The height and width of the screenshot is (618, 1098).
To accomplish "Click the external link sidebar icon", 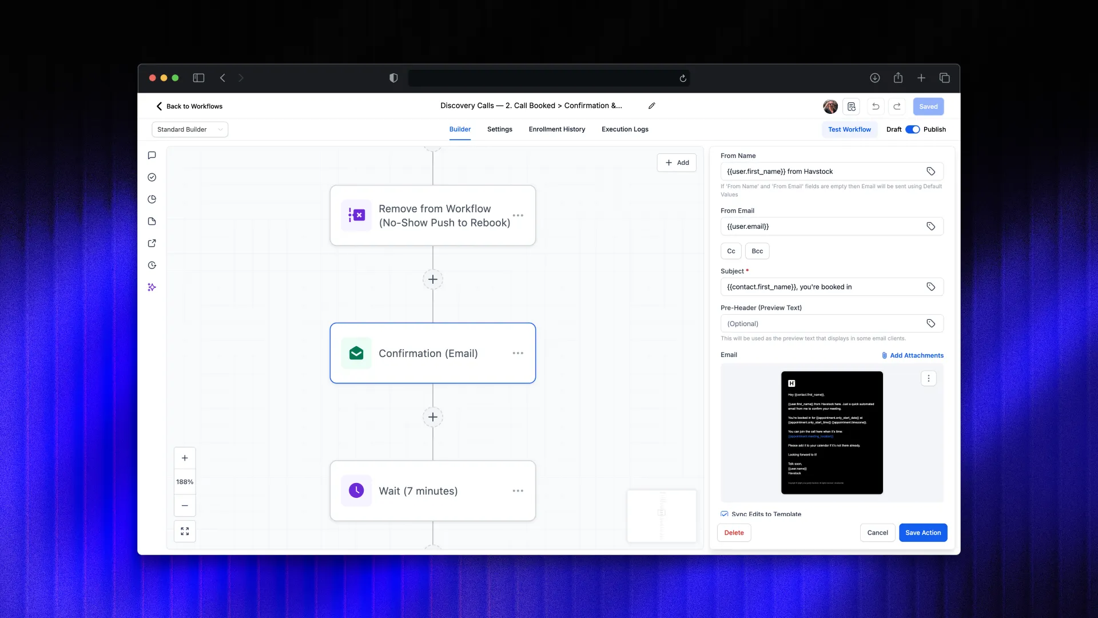I will [152, 243].
